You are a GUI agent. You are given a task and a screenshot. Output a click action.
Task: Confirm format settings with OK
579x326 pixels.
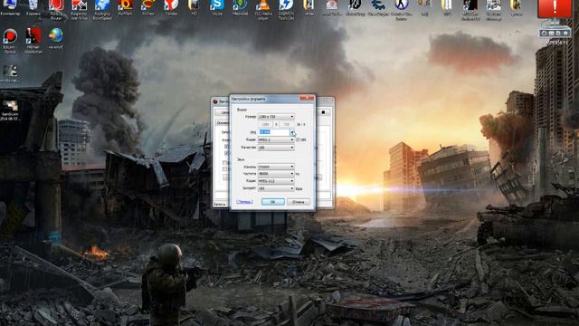click(273, 202)
